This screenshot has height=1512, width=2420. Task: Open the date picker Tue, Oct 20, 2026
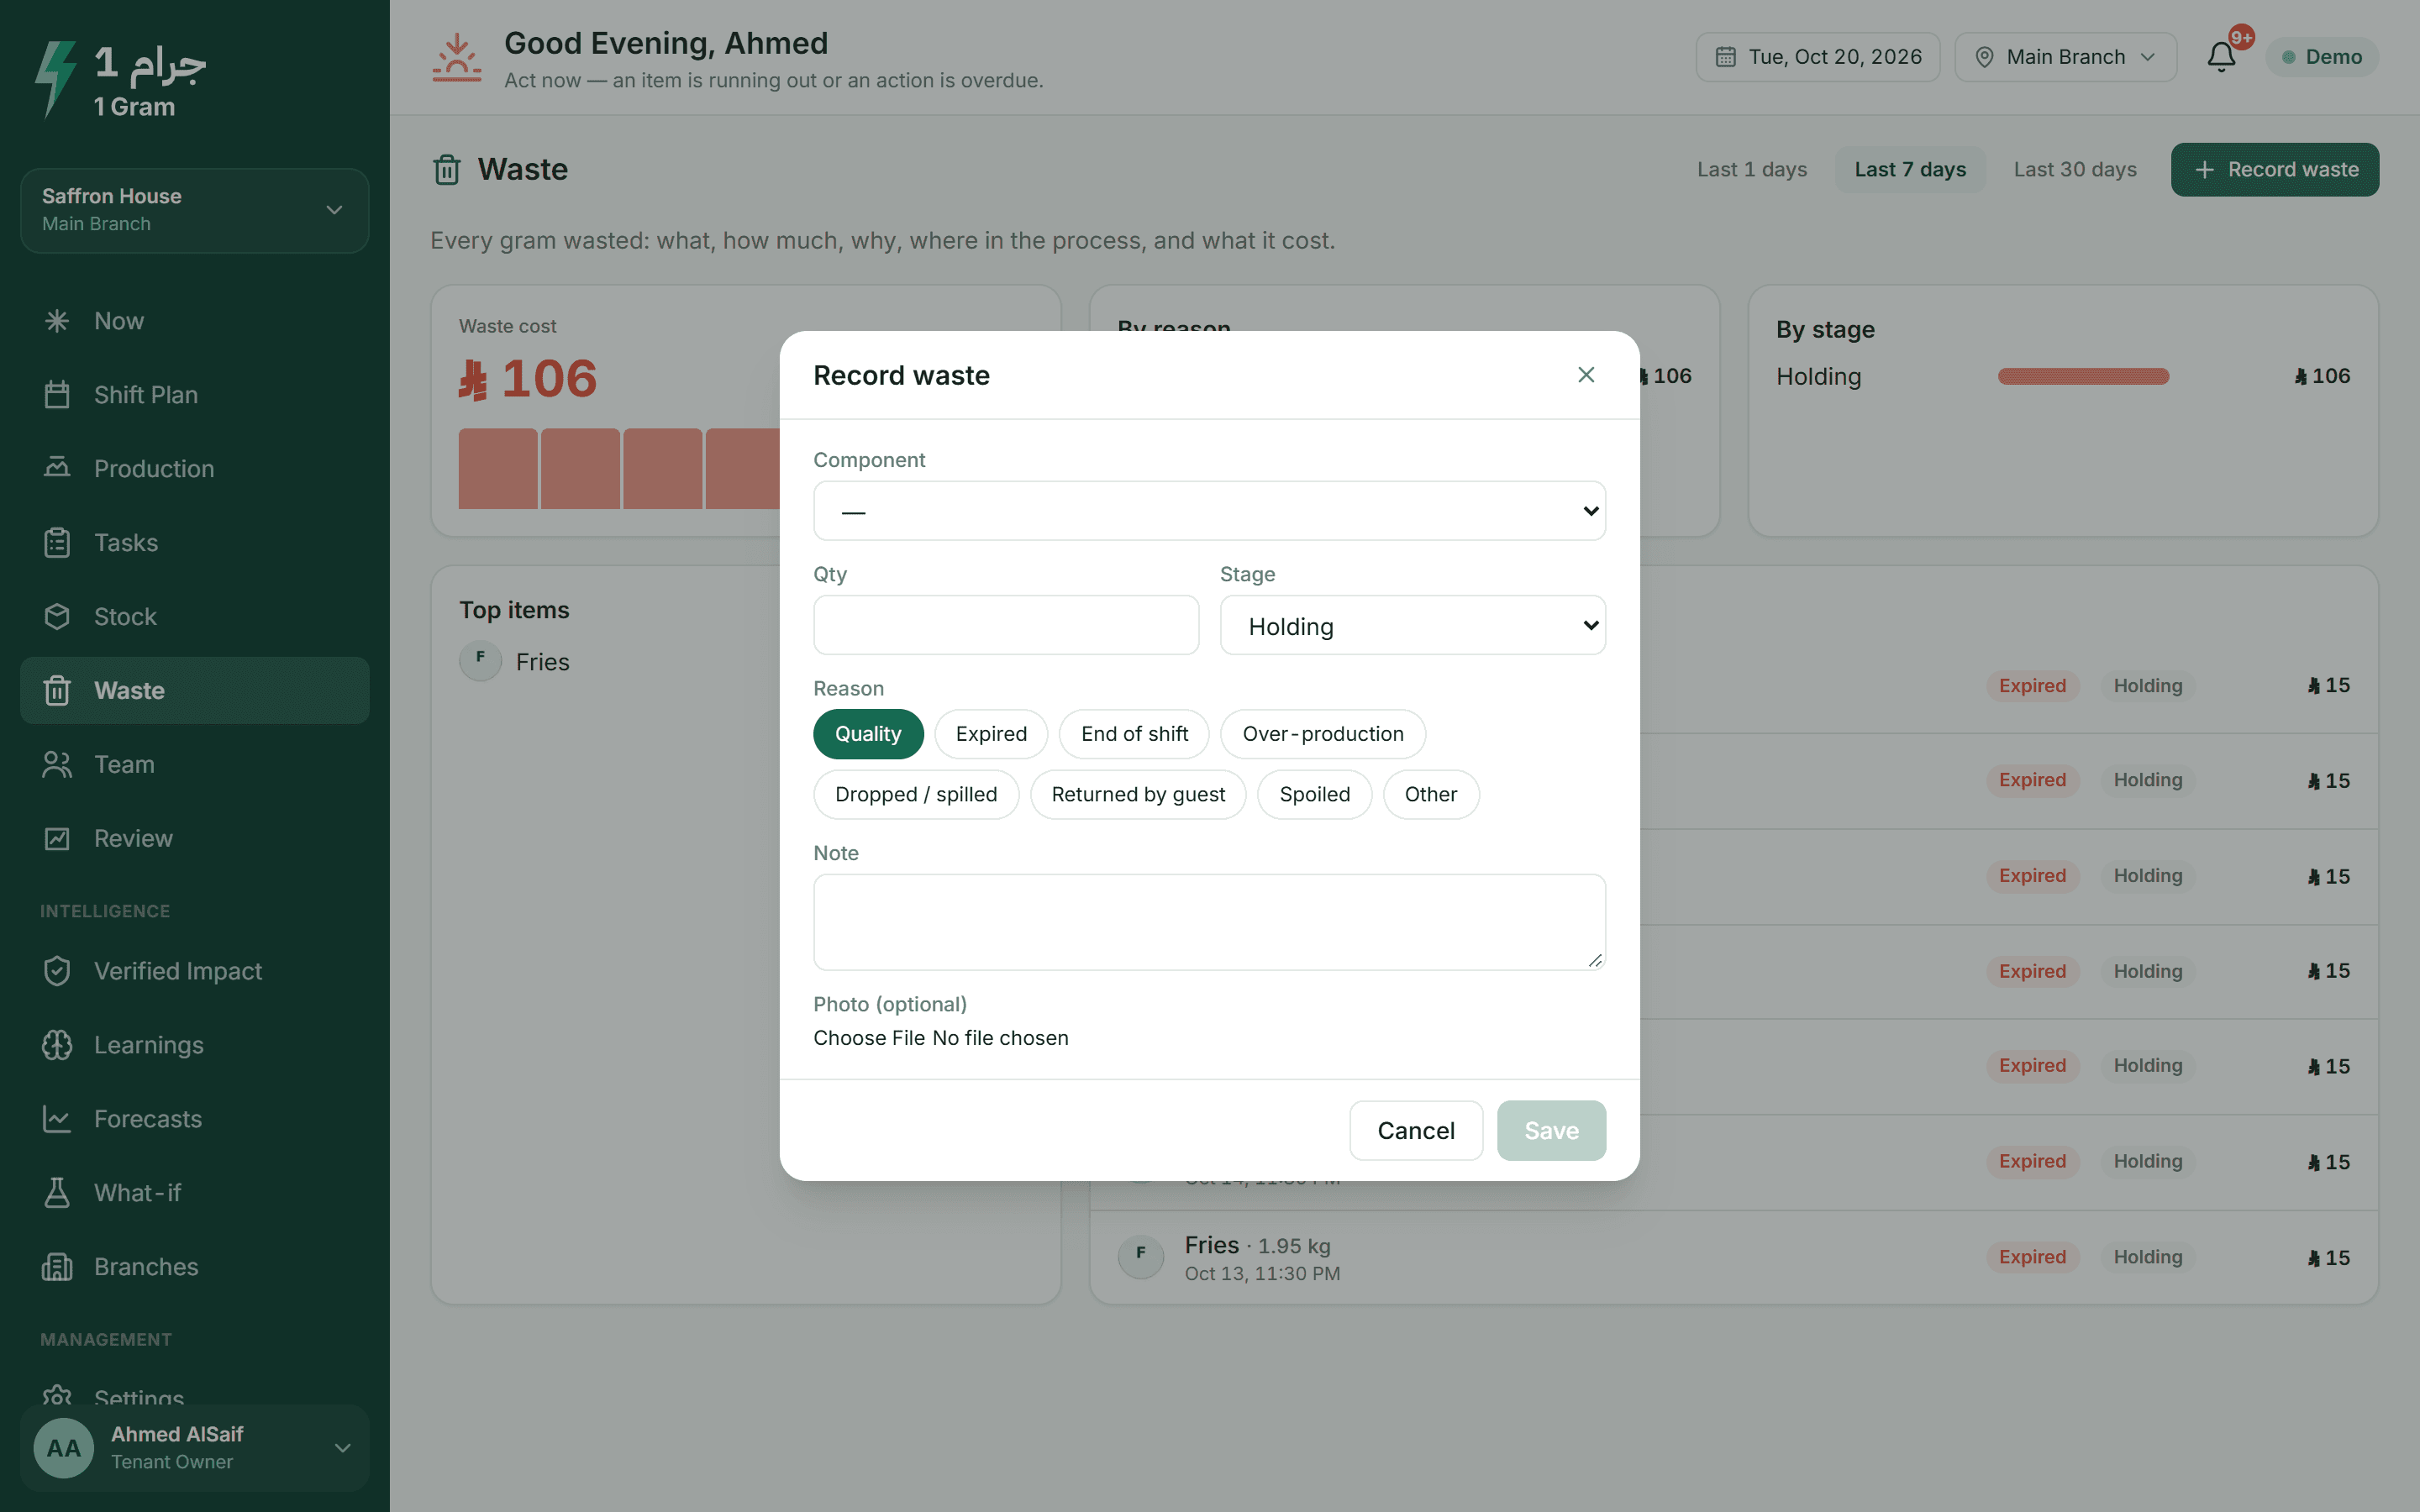(1817, 57)
